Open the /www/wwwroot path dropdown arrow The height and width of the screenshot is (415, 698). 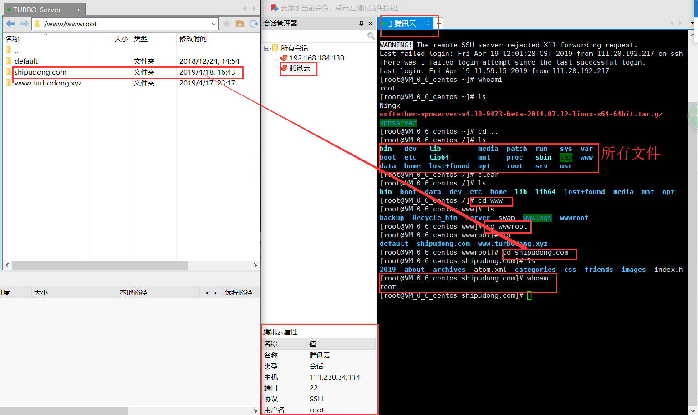(x=214, y=24)
